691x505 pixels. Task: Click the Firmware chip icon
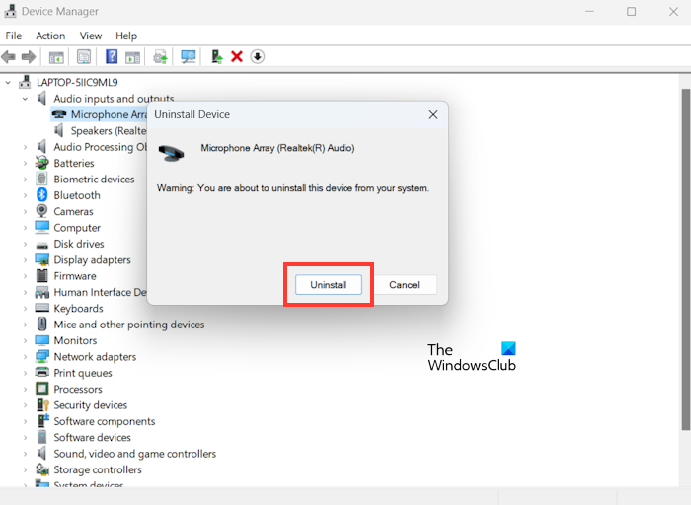[41, 275]
